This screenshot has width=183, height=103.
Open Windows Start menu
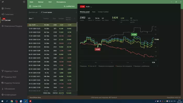click(2, 101)
